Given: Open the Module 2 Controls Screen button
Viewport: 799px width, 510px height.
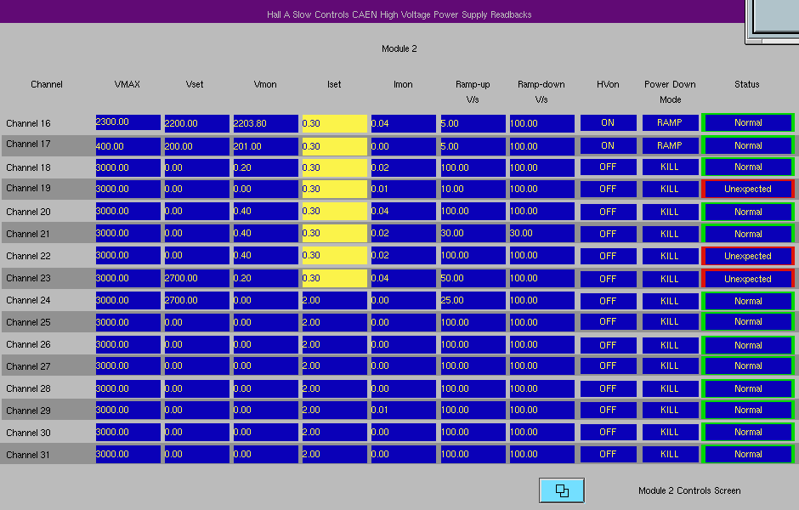Looking at the screenshot, I should click(562, 490).
